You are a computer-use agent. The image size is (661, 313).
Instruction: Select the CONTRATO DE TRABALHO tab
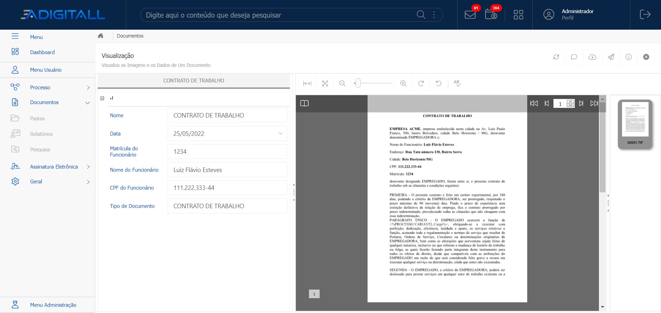pos(194,81)
